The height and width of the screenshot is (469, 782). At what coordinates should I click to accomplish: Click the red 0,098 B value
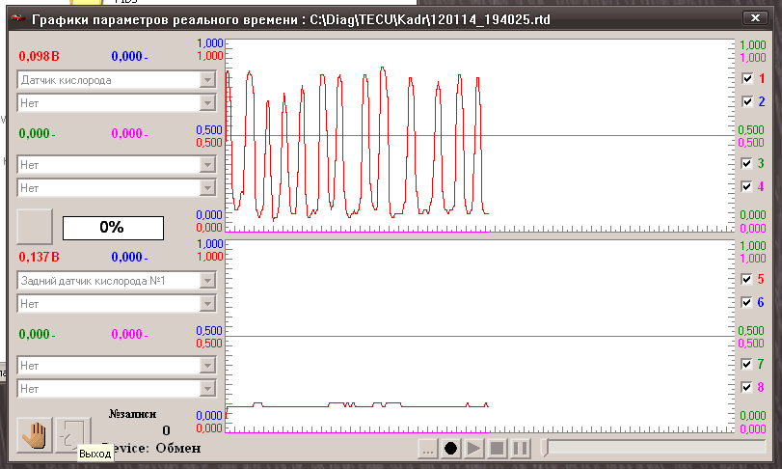[x=39, y=56]
